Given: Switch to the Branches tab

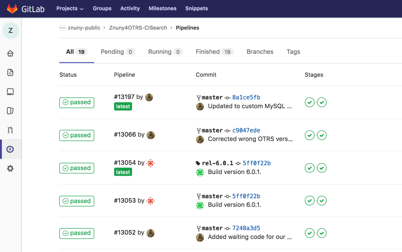Looking at the screenshot, I should click(260, 52).
